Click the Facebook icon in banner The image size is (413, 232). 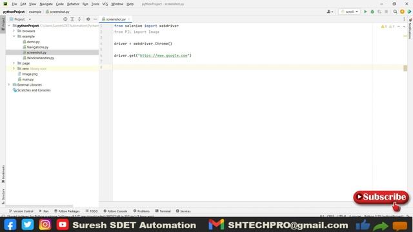pos(10,225)
